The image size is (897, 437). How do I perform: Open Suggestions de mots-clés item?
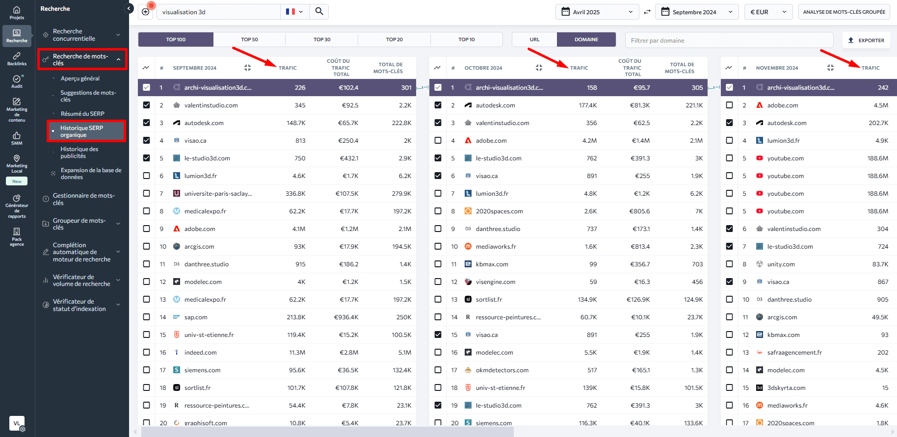pyautogui.click(x=88, y=96)
